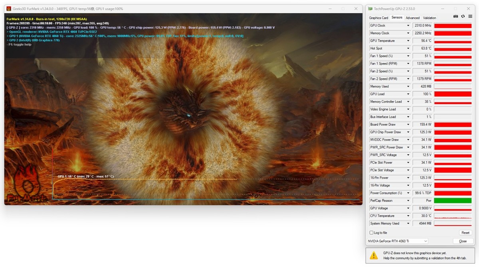The width and height of the screenshot is (479, 267).
Task: Open the NVIDIA GeForce RTX 4060 Ti selector
Action: pos(397,241)
